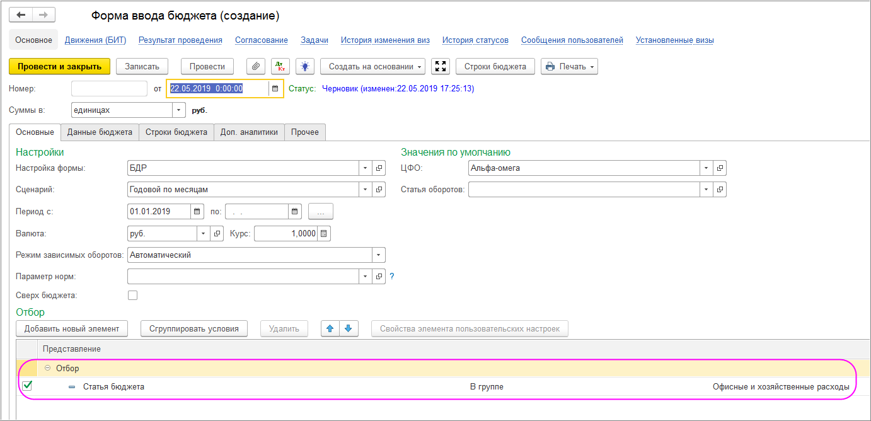Click the light bulb icon
Viewport: 871px width, 421px height.
coord(305,66)
